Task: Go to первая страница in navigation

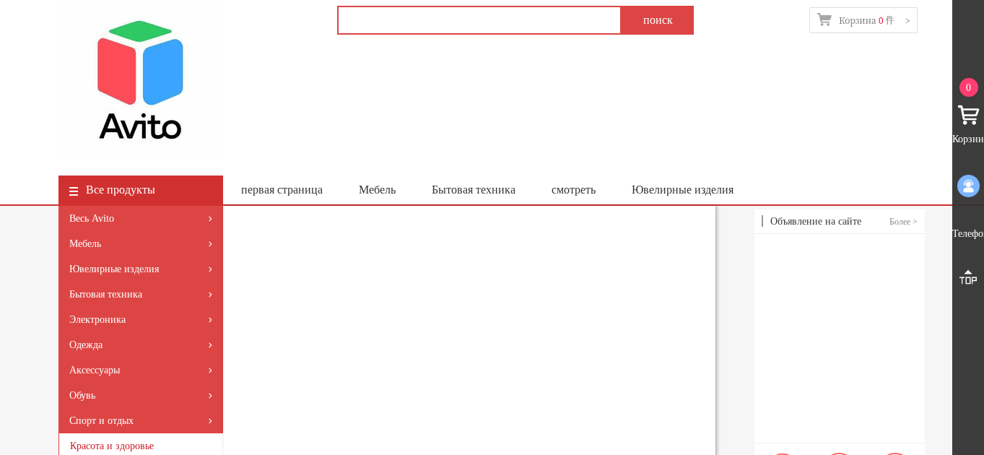Action: click(282, 190)
